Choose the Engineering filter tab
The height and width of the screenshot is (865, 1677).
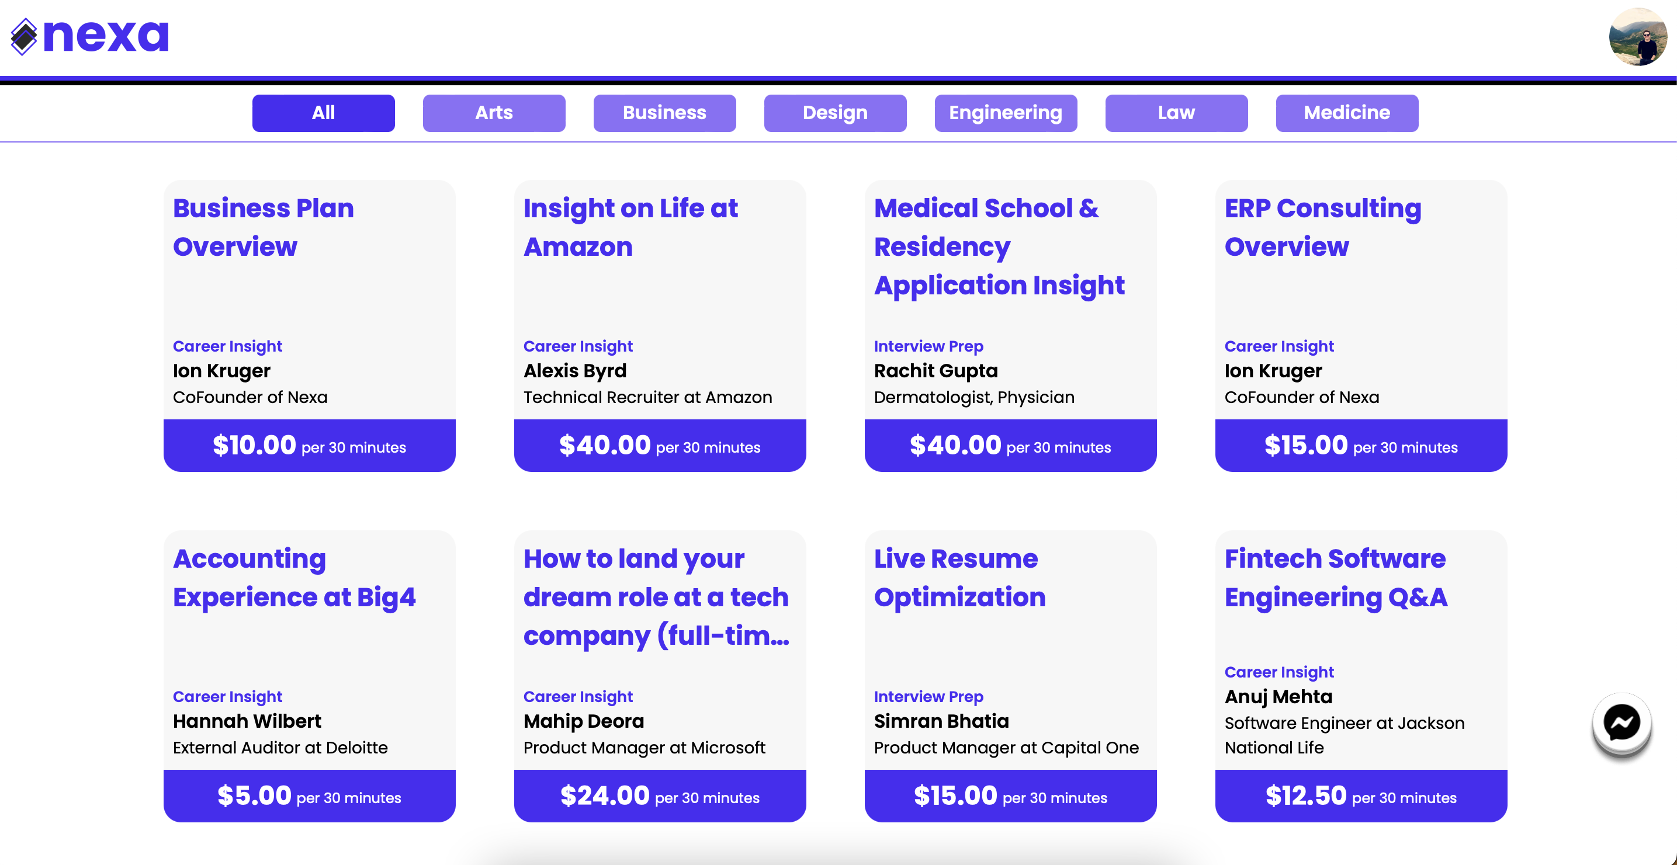pos(1006,113)
